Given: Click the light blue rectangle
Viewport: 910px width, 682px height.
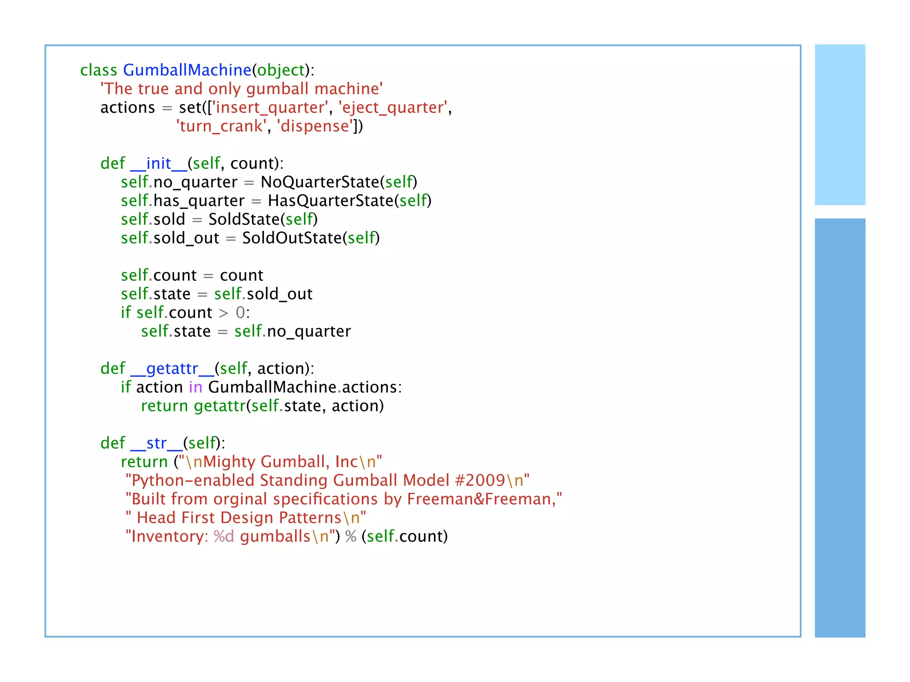Looking at the screenshot, I should point(840,125).
